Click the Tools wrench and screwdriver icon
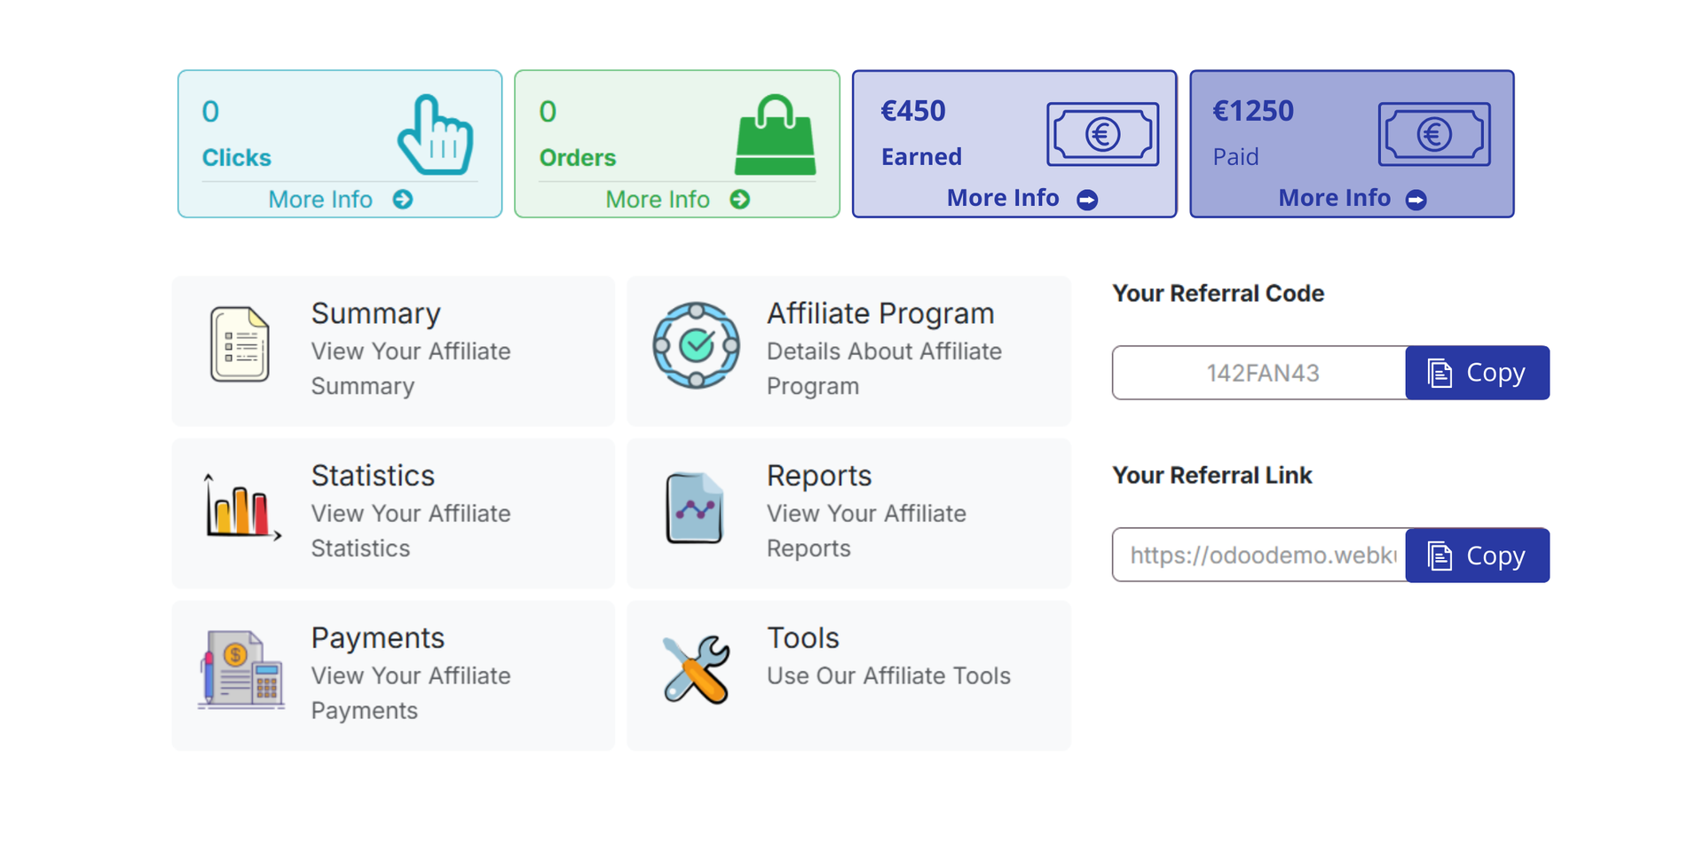Image resolution: width=1704 pixels, height=852 pixels. tap(696, 669)
